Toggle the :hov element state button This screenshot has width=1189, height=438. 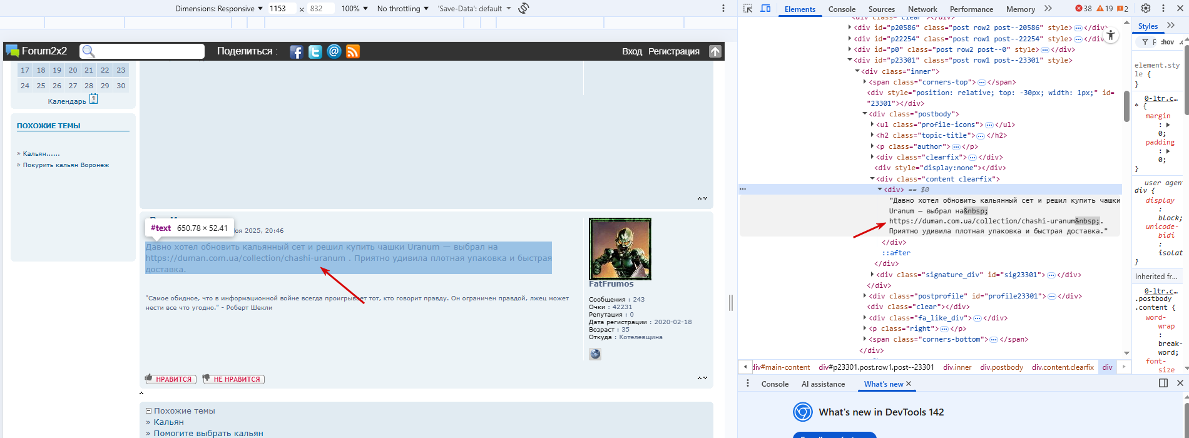tap(1167, 42)
